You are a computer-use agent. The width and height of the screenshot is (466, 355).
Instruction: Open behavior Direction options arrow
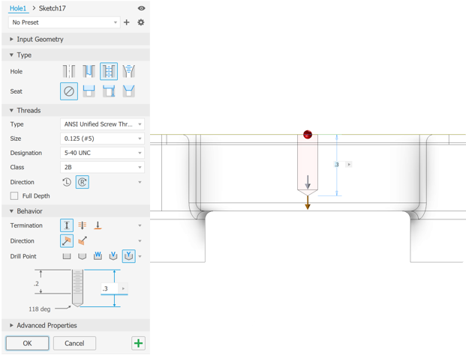[140, 241]
